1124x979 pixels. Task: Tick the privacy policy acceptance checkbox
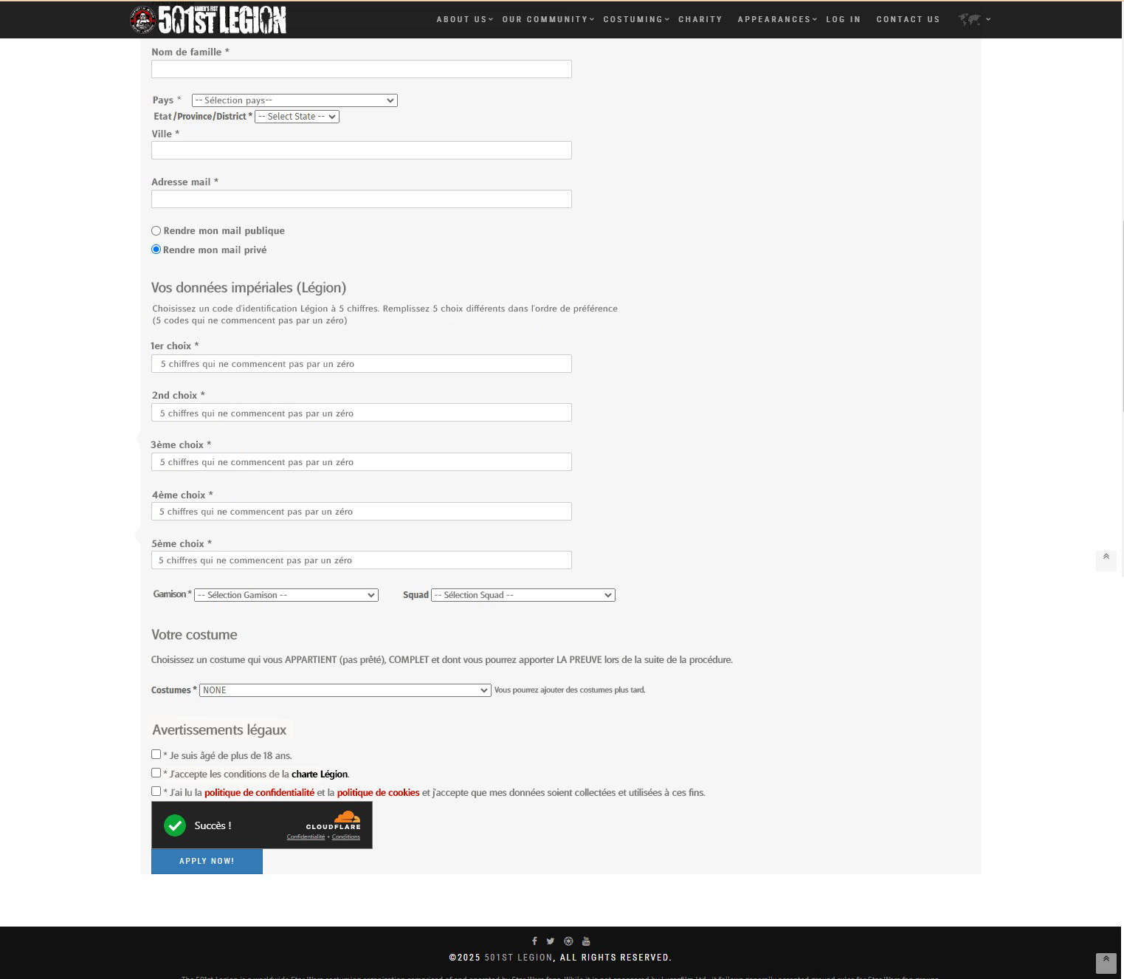[156, 791]
